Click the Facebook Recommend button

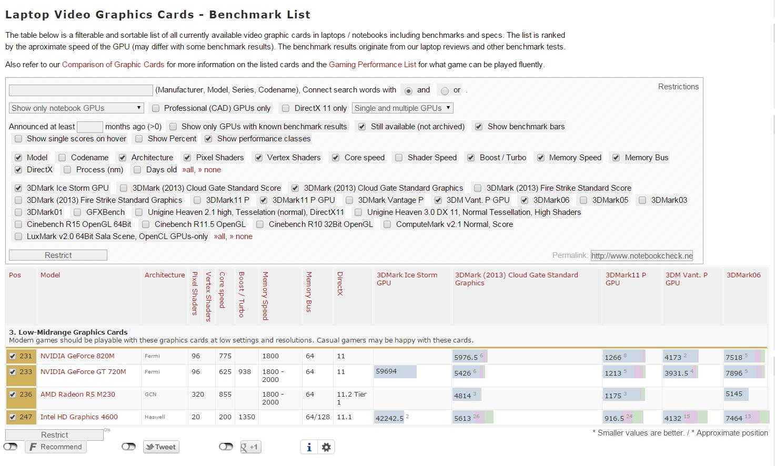click(x=56, y=447)
